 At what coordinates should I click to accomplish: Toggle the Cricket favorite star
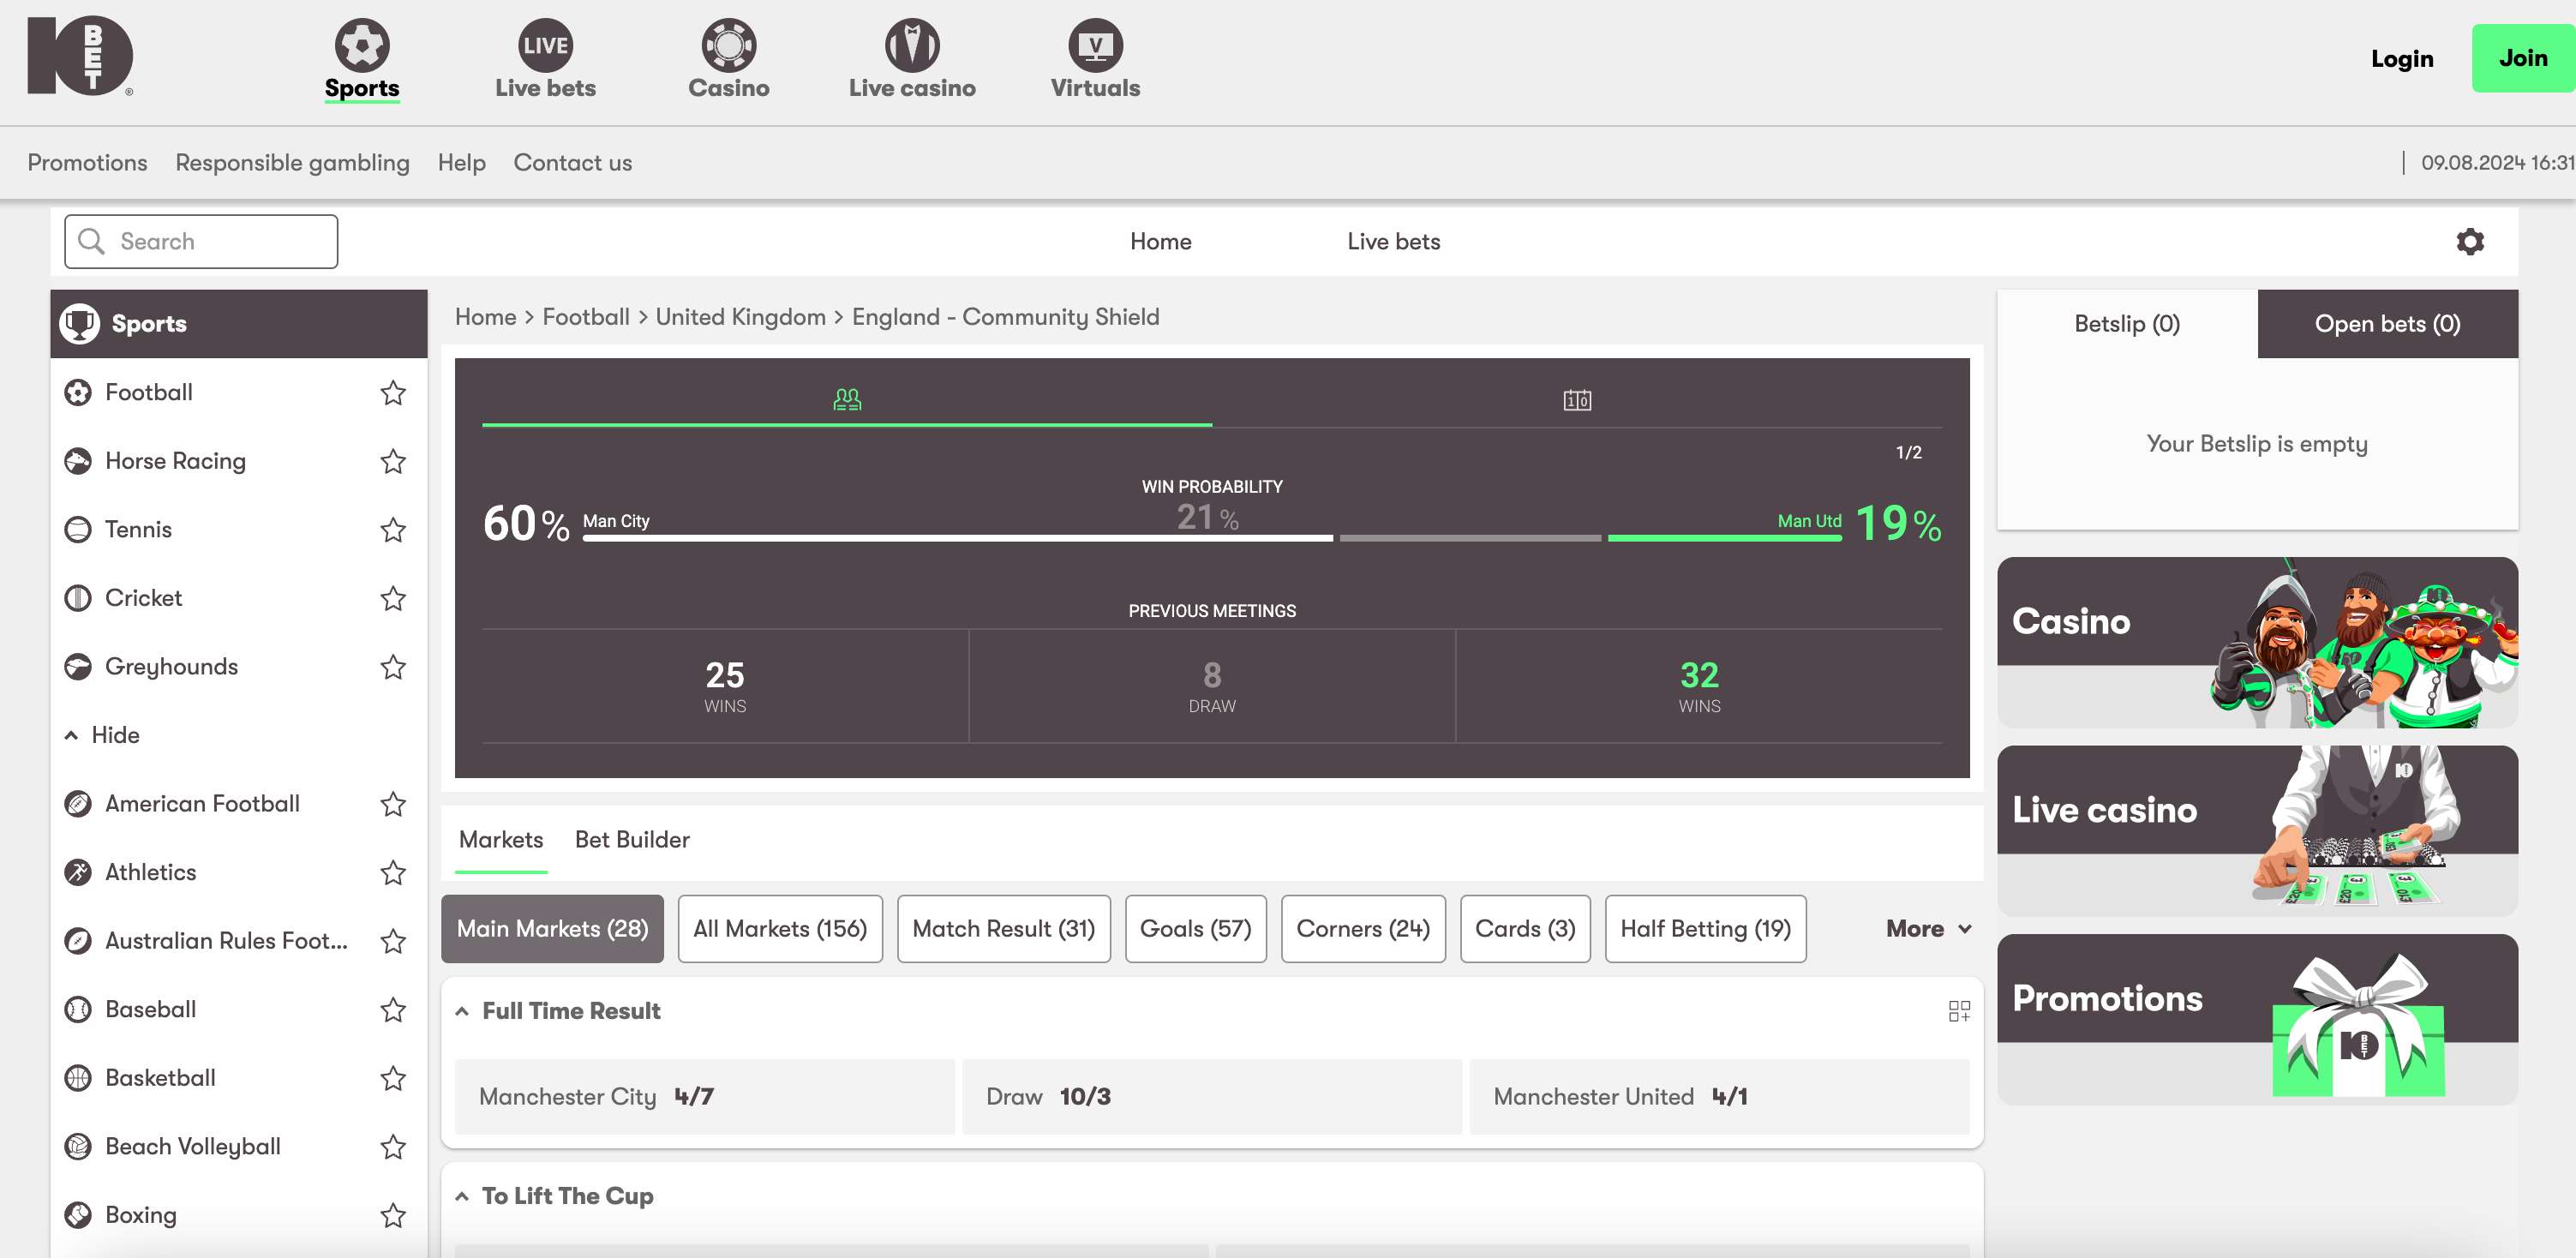click(393, 598)
